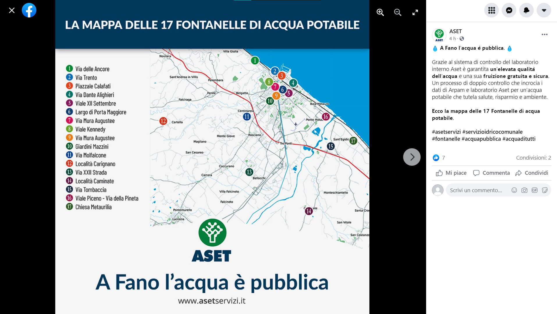This screenshot has height=314, width=557.
Task: Enter fullscreen photo view
Action: click(415, 12)
